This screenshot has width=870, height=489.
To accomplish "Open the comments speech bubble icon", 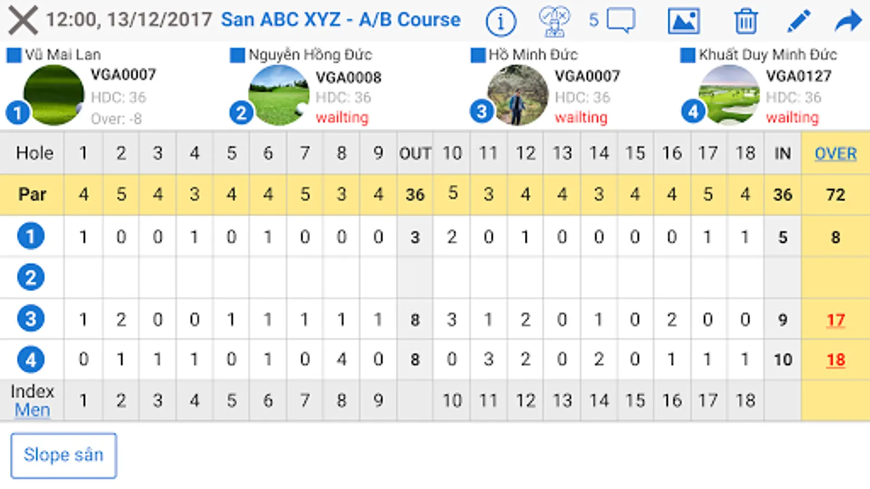I will click(x=620, y=21).
